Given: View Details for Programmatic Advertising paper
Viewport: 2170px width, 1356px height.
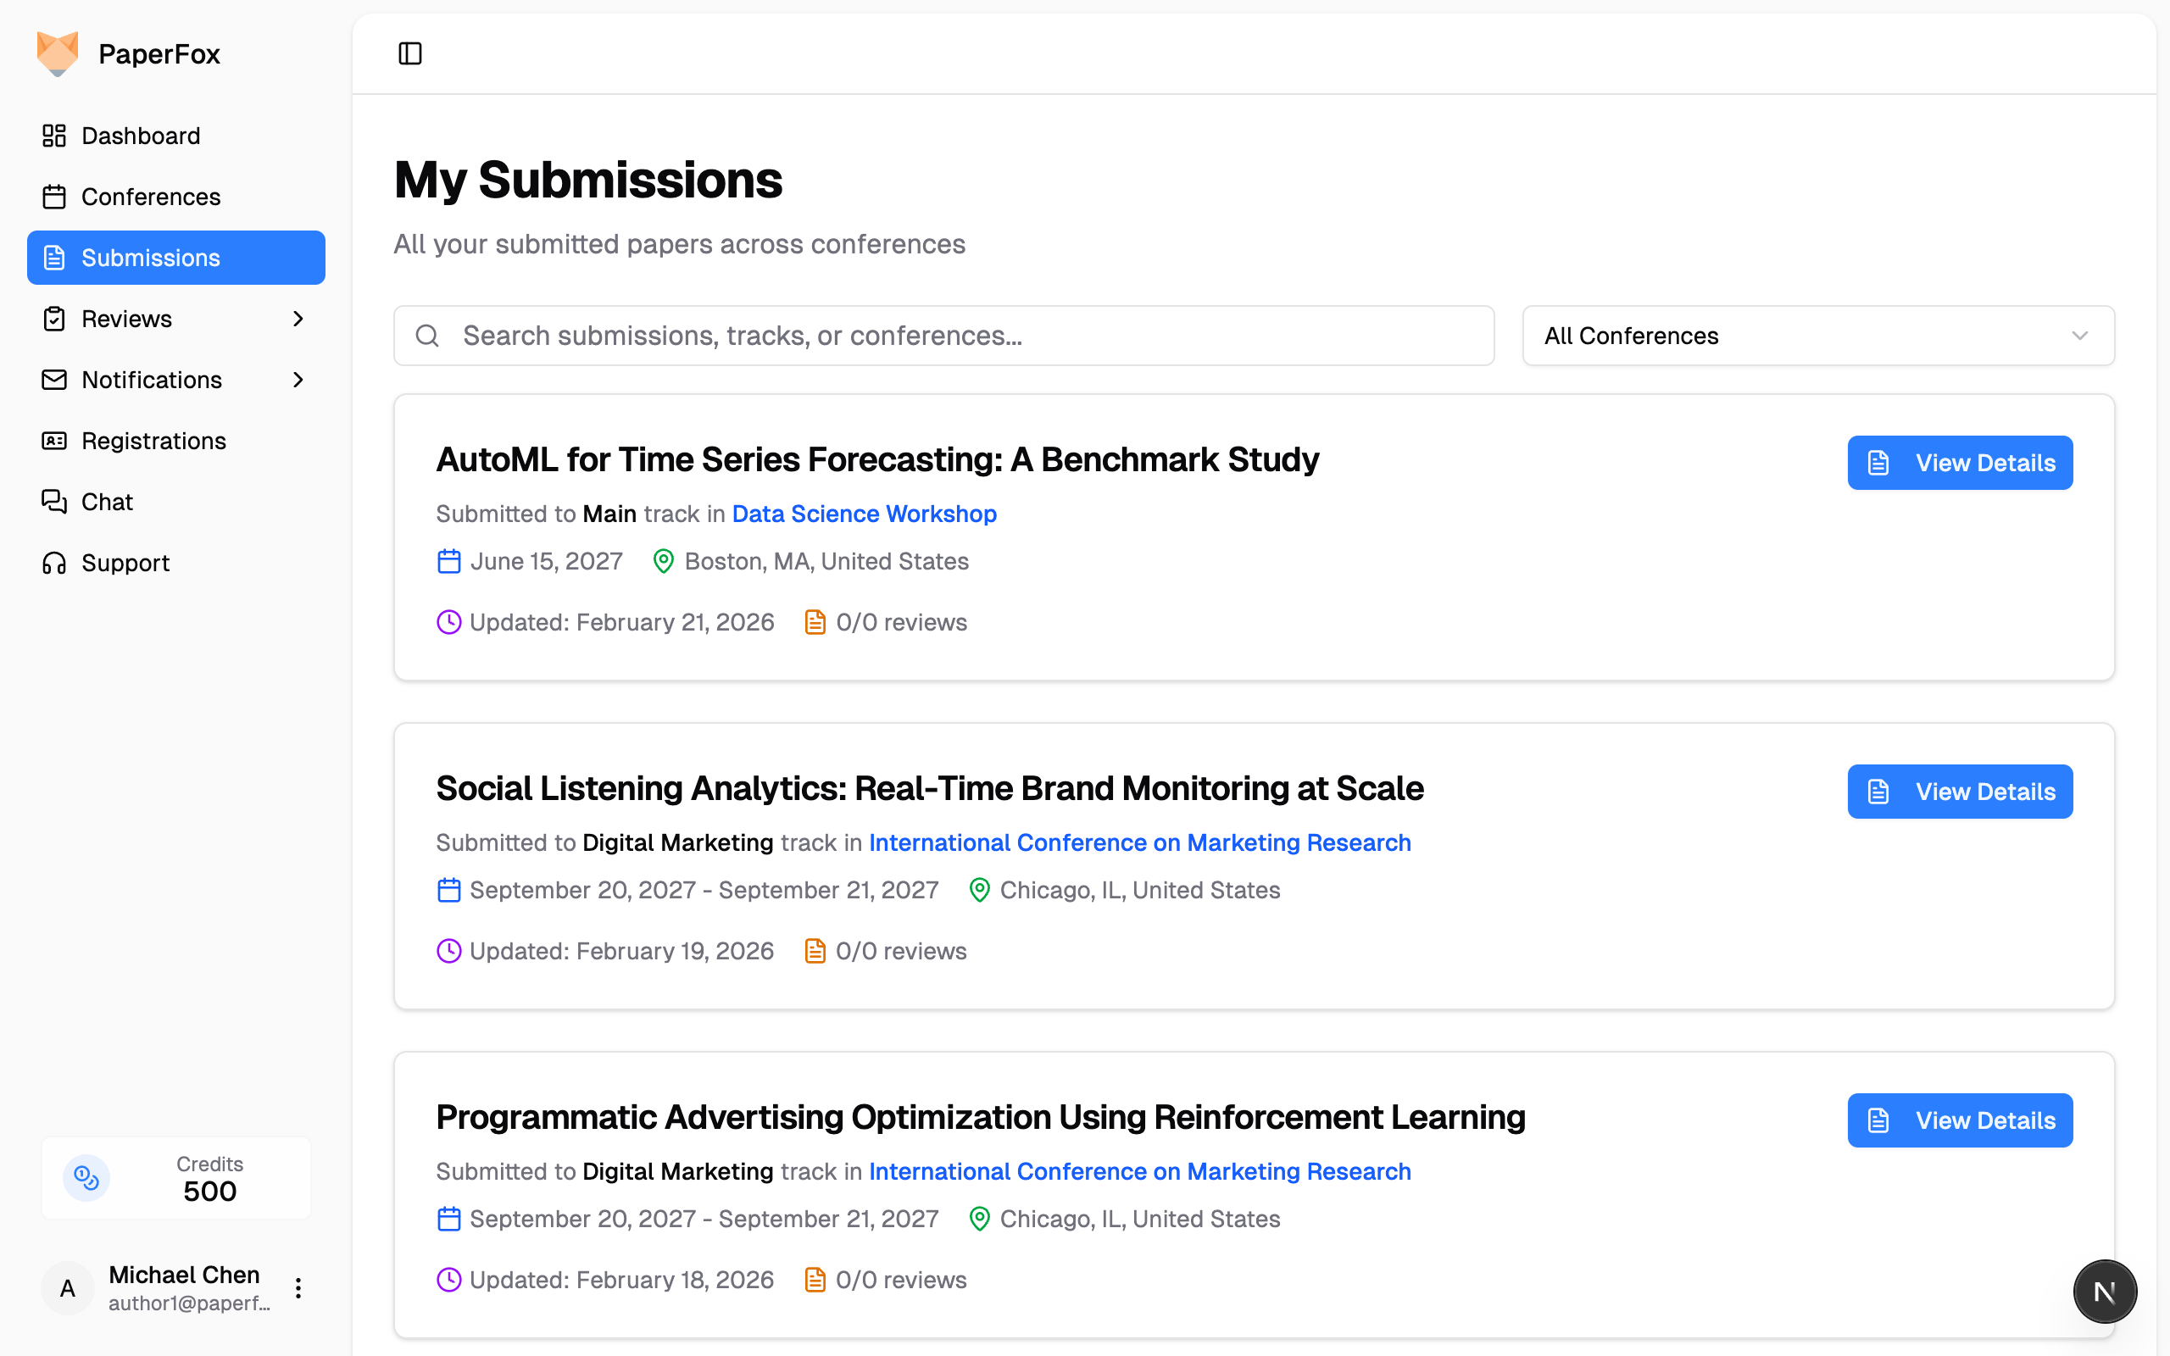Looking at the screenshot, I should click(1959, 1120).
